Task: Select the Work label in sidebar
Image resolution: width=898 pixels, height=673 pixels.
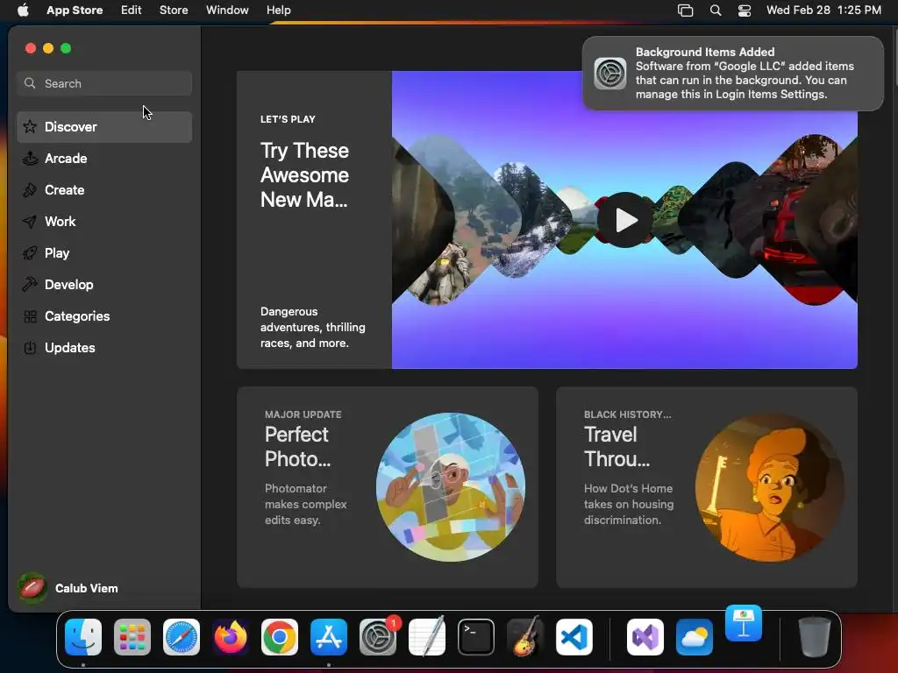Action: coord(61,222)
